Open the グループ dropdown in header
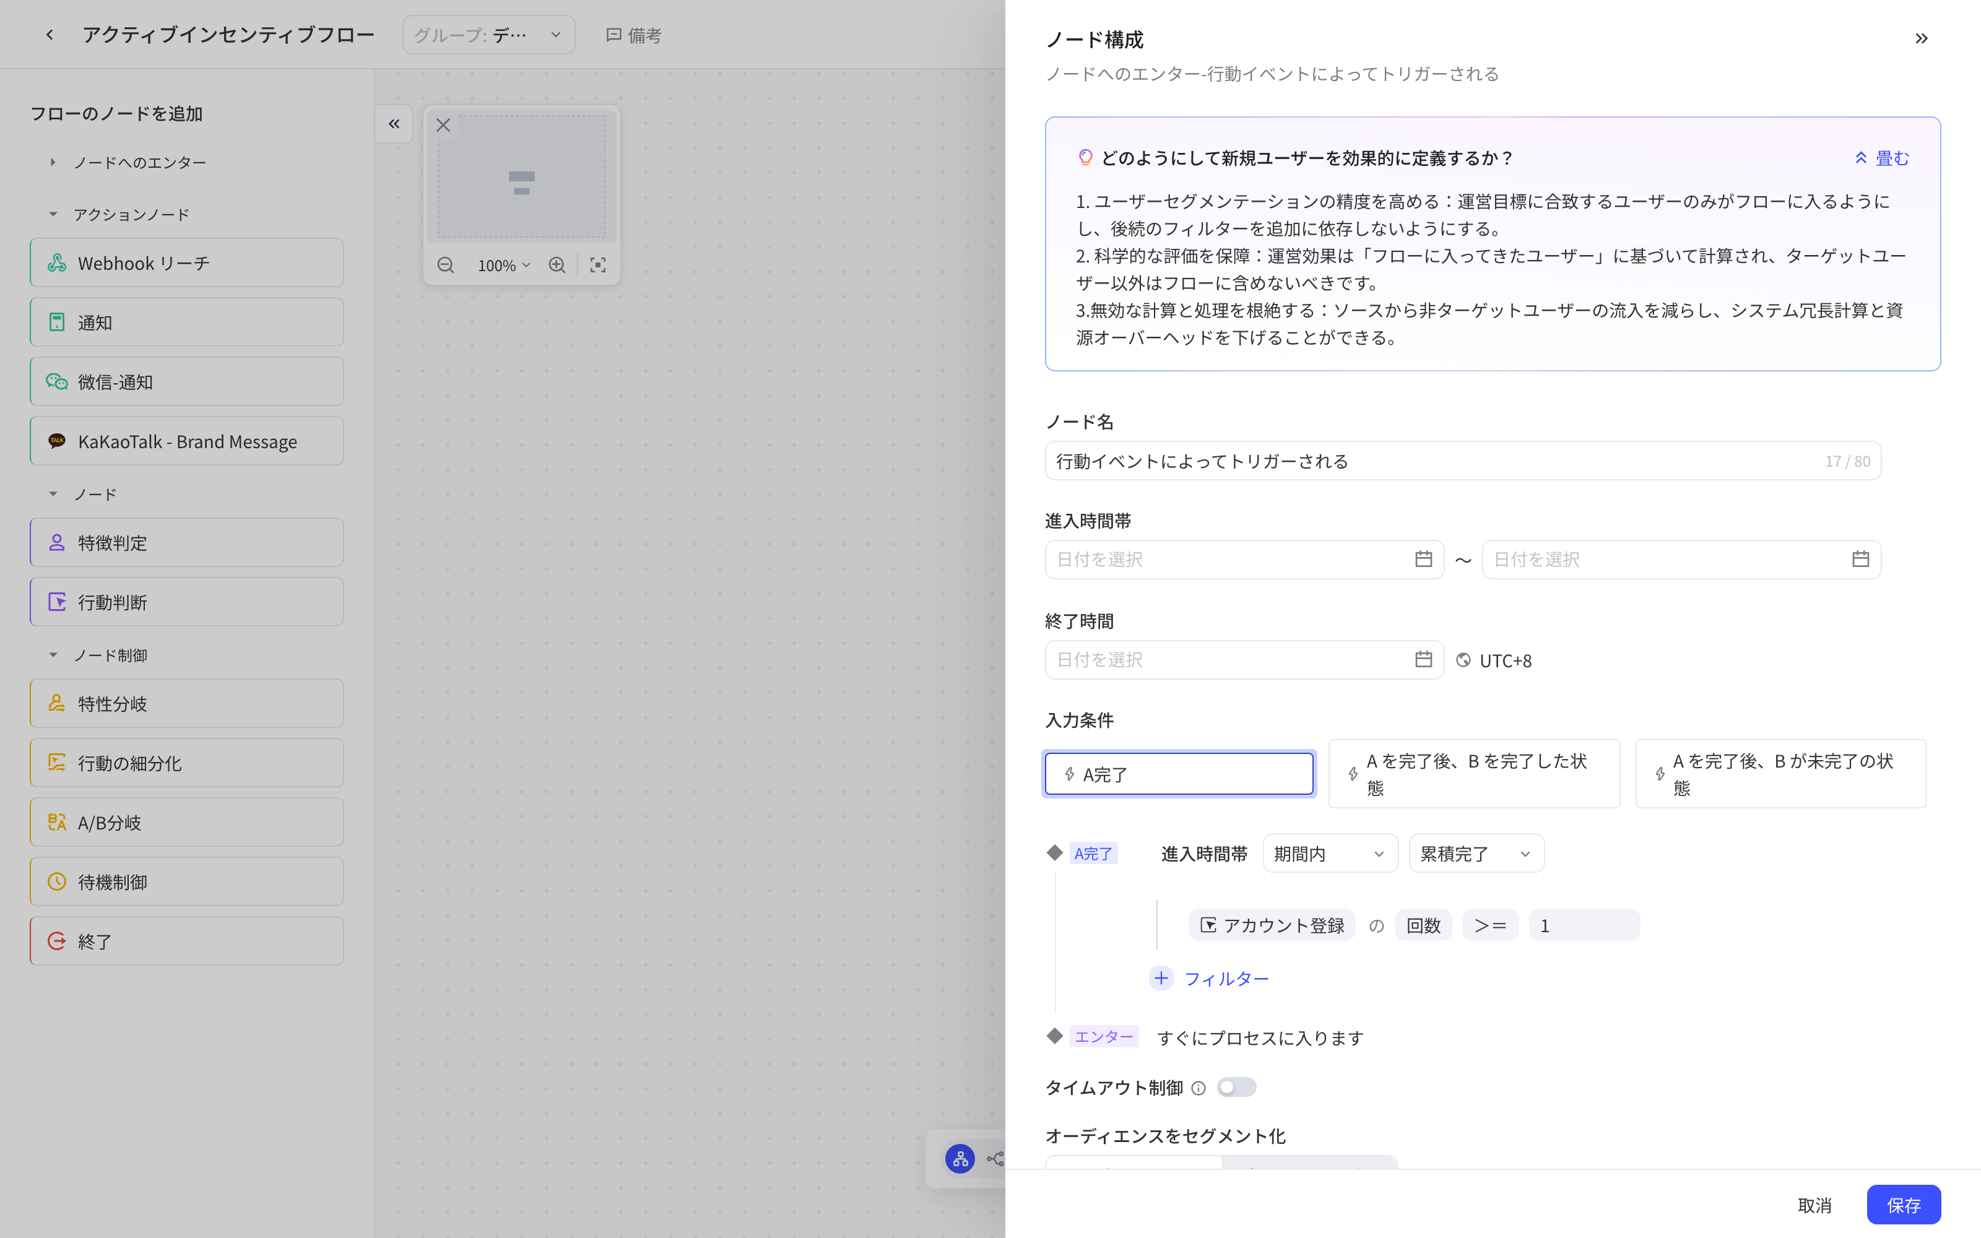Screen dimensions: 1981x1238 pyautogui.click(x=488, y=35)
